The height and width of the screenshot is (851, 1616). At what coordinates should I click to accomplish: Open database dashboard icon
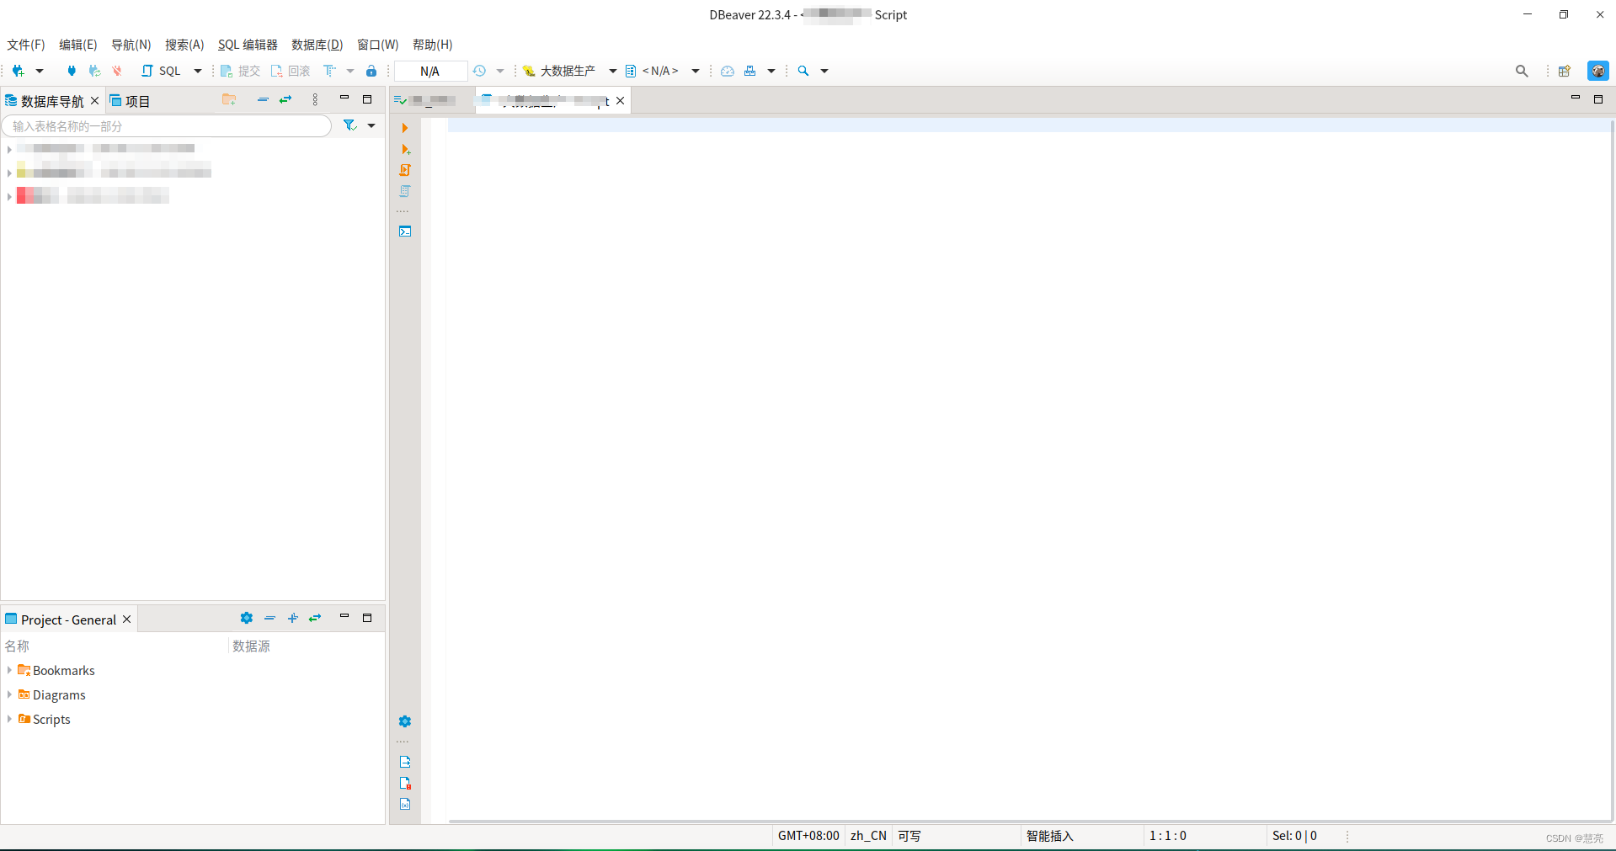[727, 71]
